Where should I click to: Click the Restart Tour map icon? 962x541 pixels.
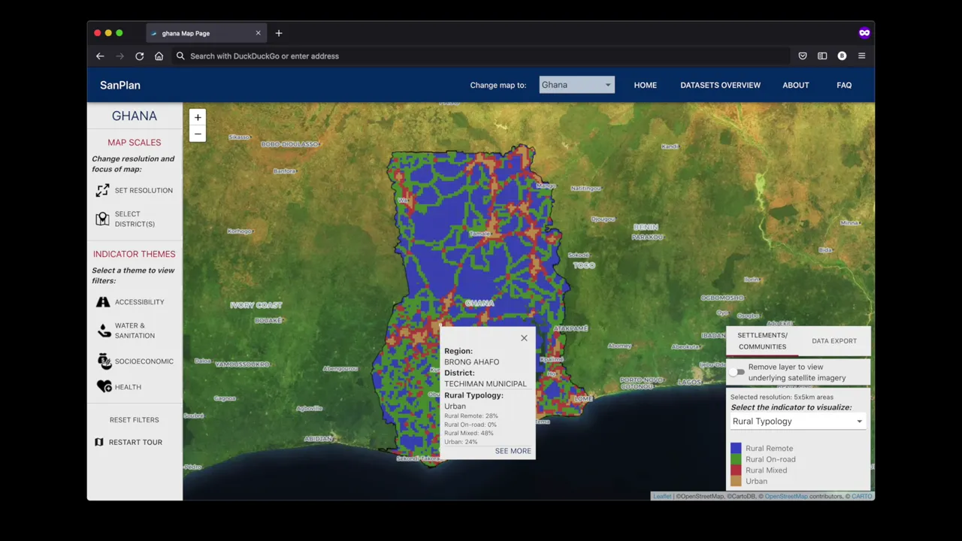click(98, 442)
